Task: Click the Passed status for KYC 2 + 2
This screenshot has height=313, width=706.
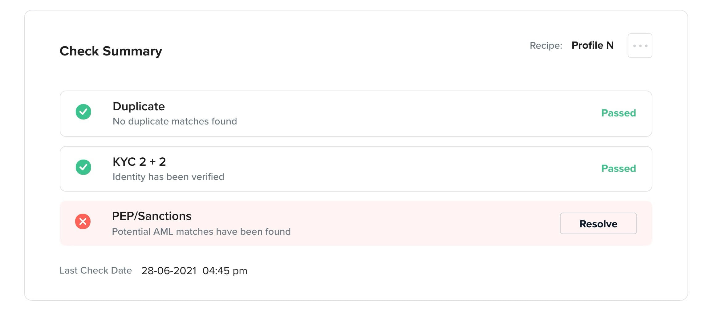Action: pos(619,169)
